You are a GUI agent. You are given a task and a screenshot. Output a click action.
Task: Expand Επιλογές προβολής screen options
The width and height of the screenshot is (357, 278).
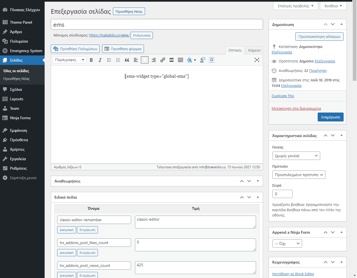tap(296, 6)
